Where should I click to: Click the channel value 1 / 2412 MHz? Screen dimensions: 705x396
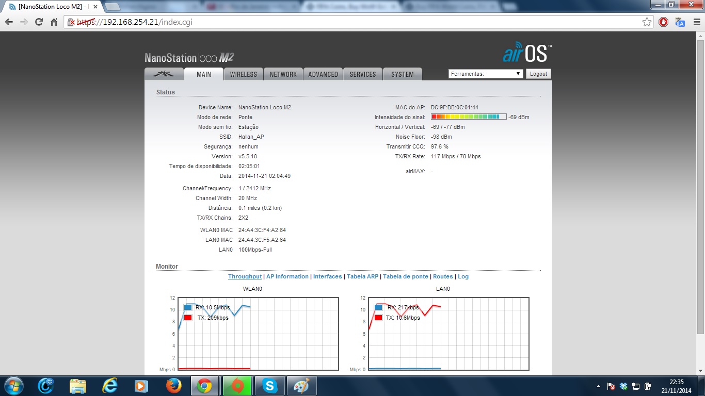pyautogui.click(x=254, y=188)
